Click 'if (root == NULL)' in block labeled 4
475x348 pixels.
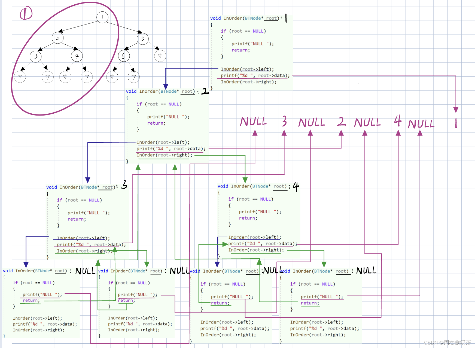(251, 199)
